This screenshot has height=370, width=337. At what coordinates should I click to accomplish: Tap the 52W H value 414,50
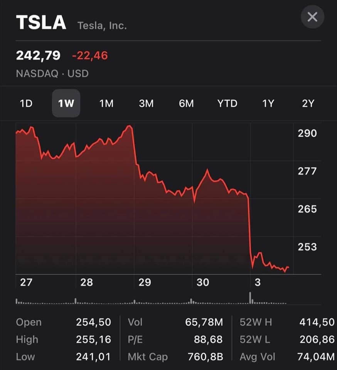pos(317,322)
